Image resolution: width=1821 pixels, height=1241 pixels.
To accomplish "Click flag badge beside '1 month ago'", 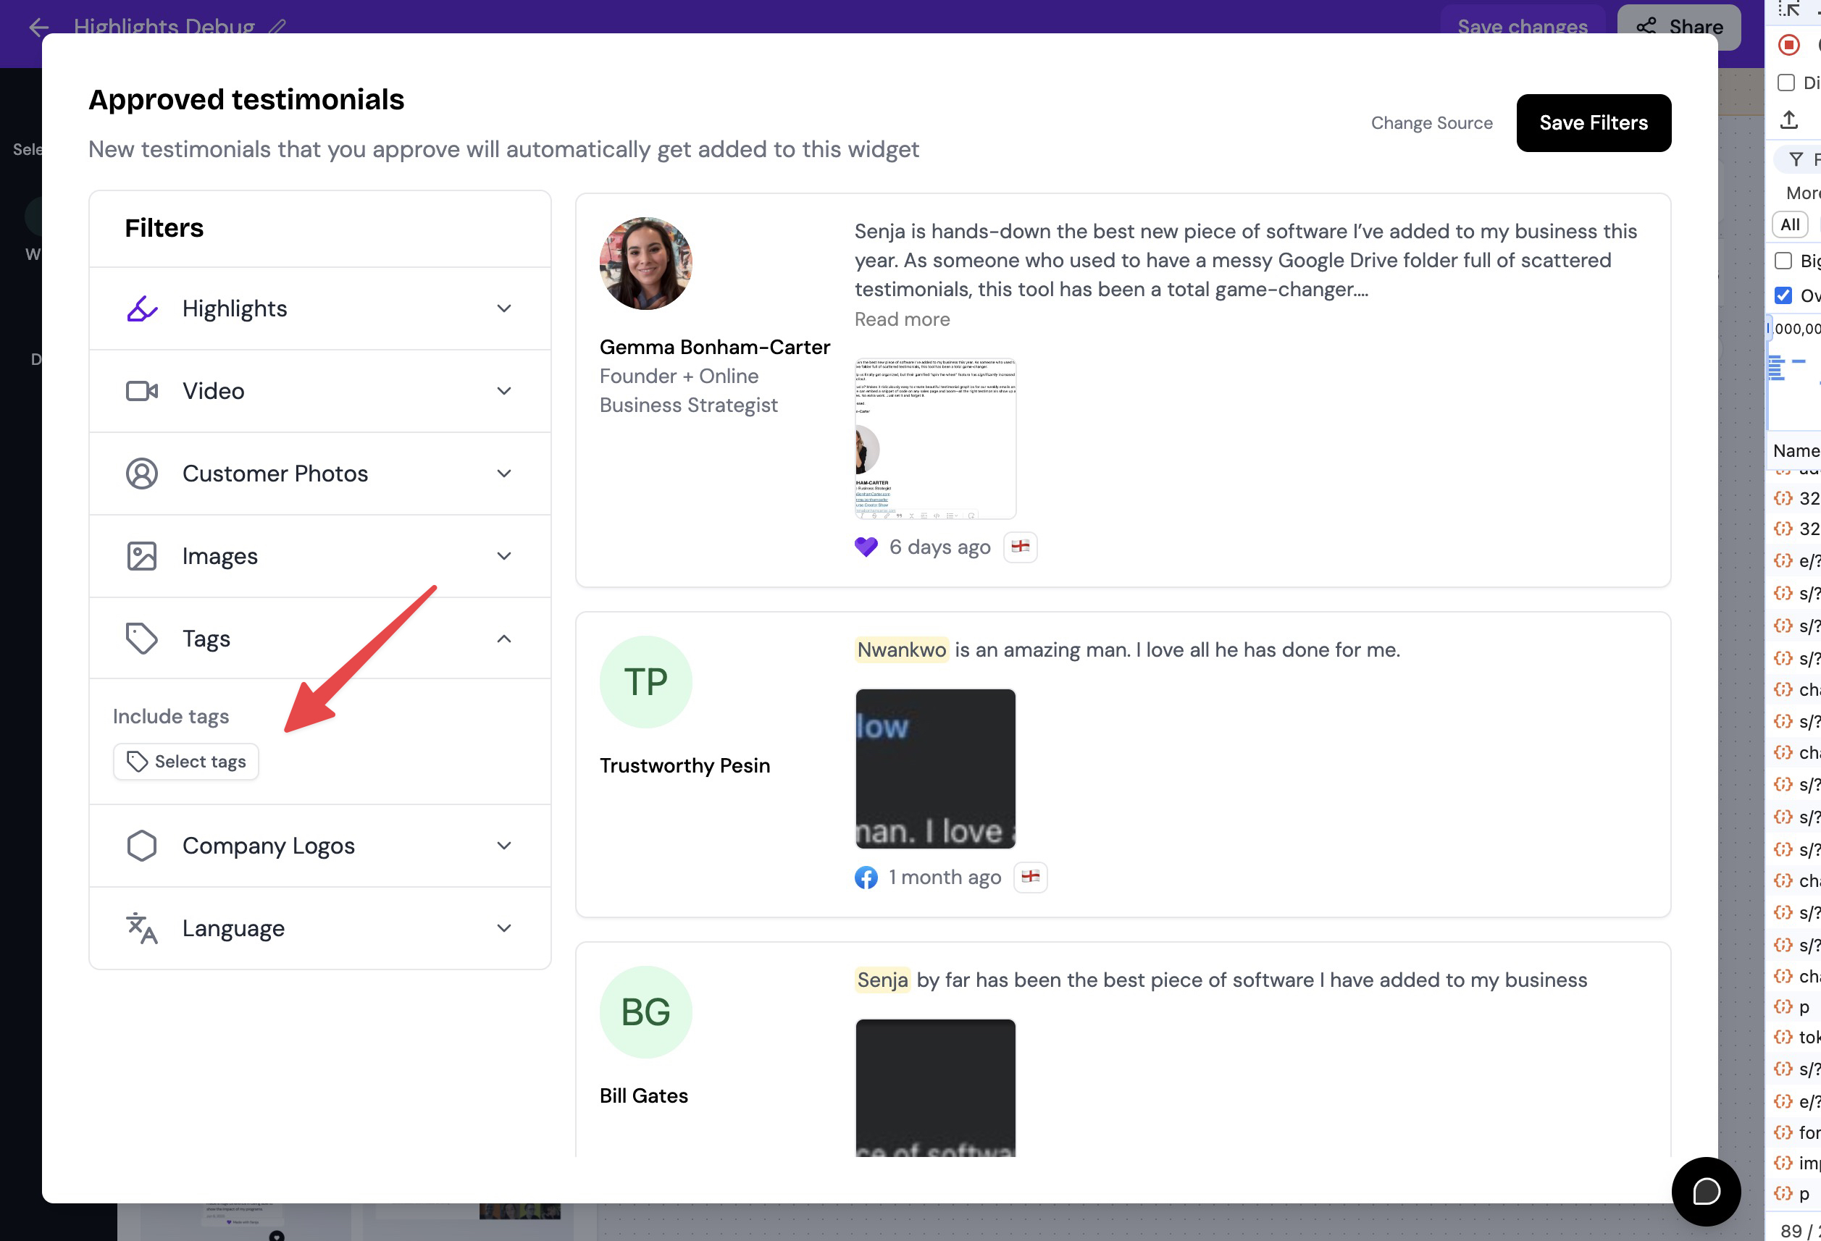I will (1031, 878).
